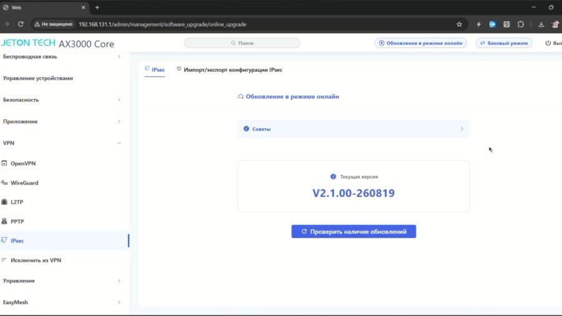This screenshot has width=562, height=316.
Task: Click the "Исключить из VPN" menu item
Action: [x=36, y=260]
